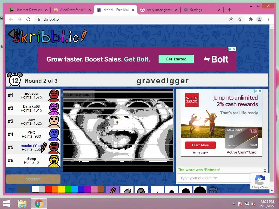
Task: Go back to previous page
Action: point(11,19)
